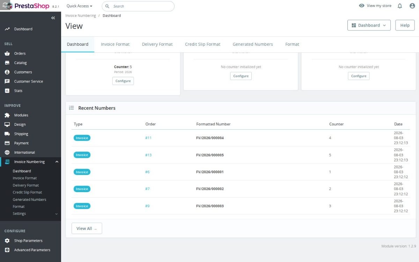
Task: Click the Orders basket icon
Action: point(7,53)
